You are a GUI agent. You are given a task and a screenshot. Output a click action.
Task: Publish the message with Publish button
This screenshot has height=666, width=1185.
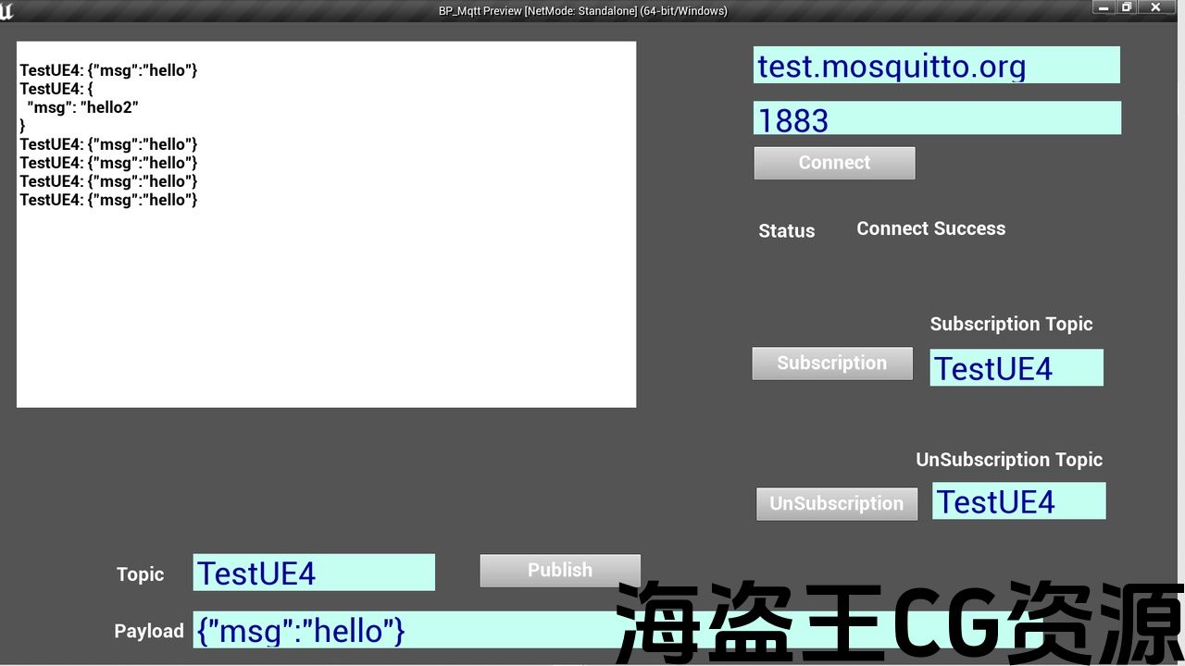point(559,571)
